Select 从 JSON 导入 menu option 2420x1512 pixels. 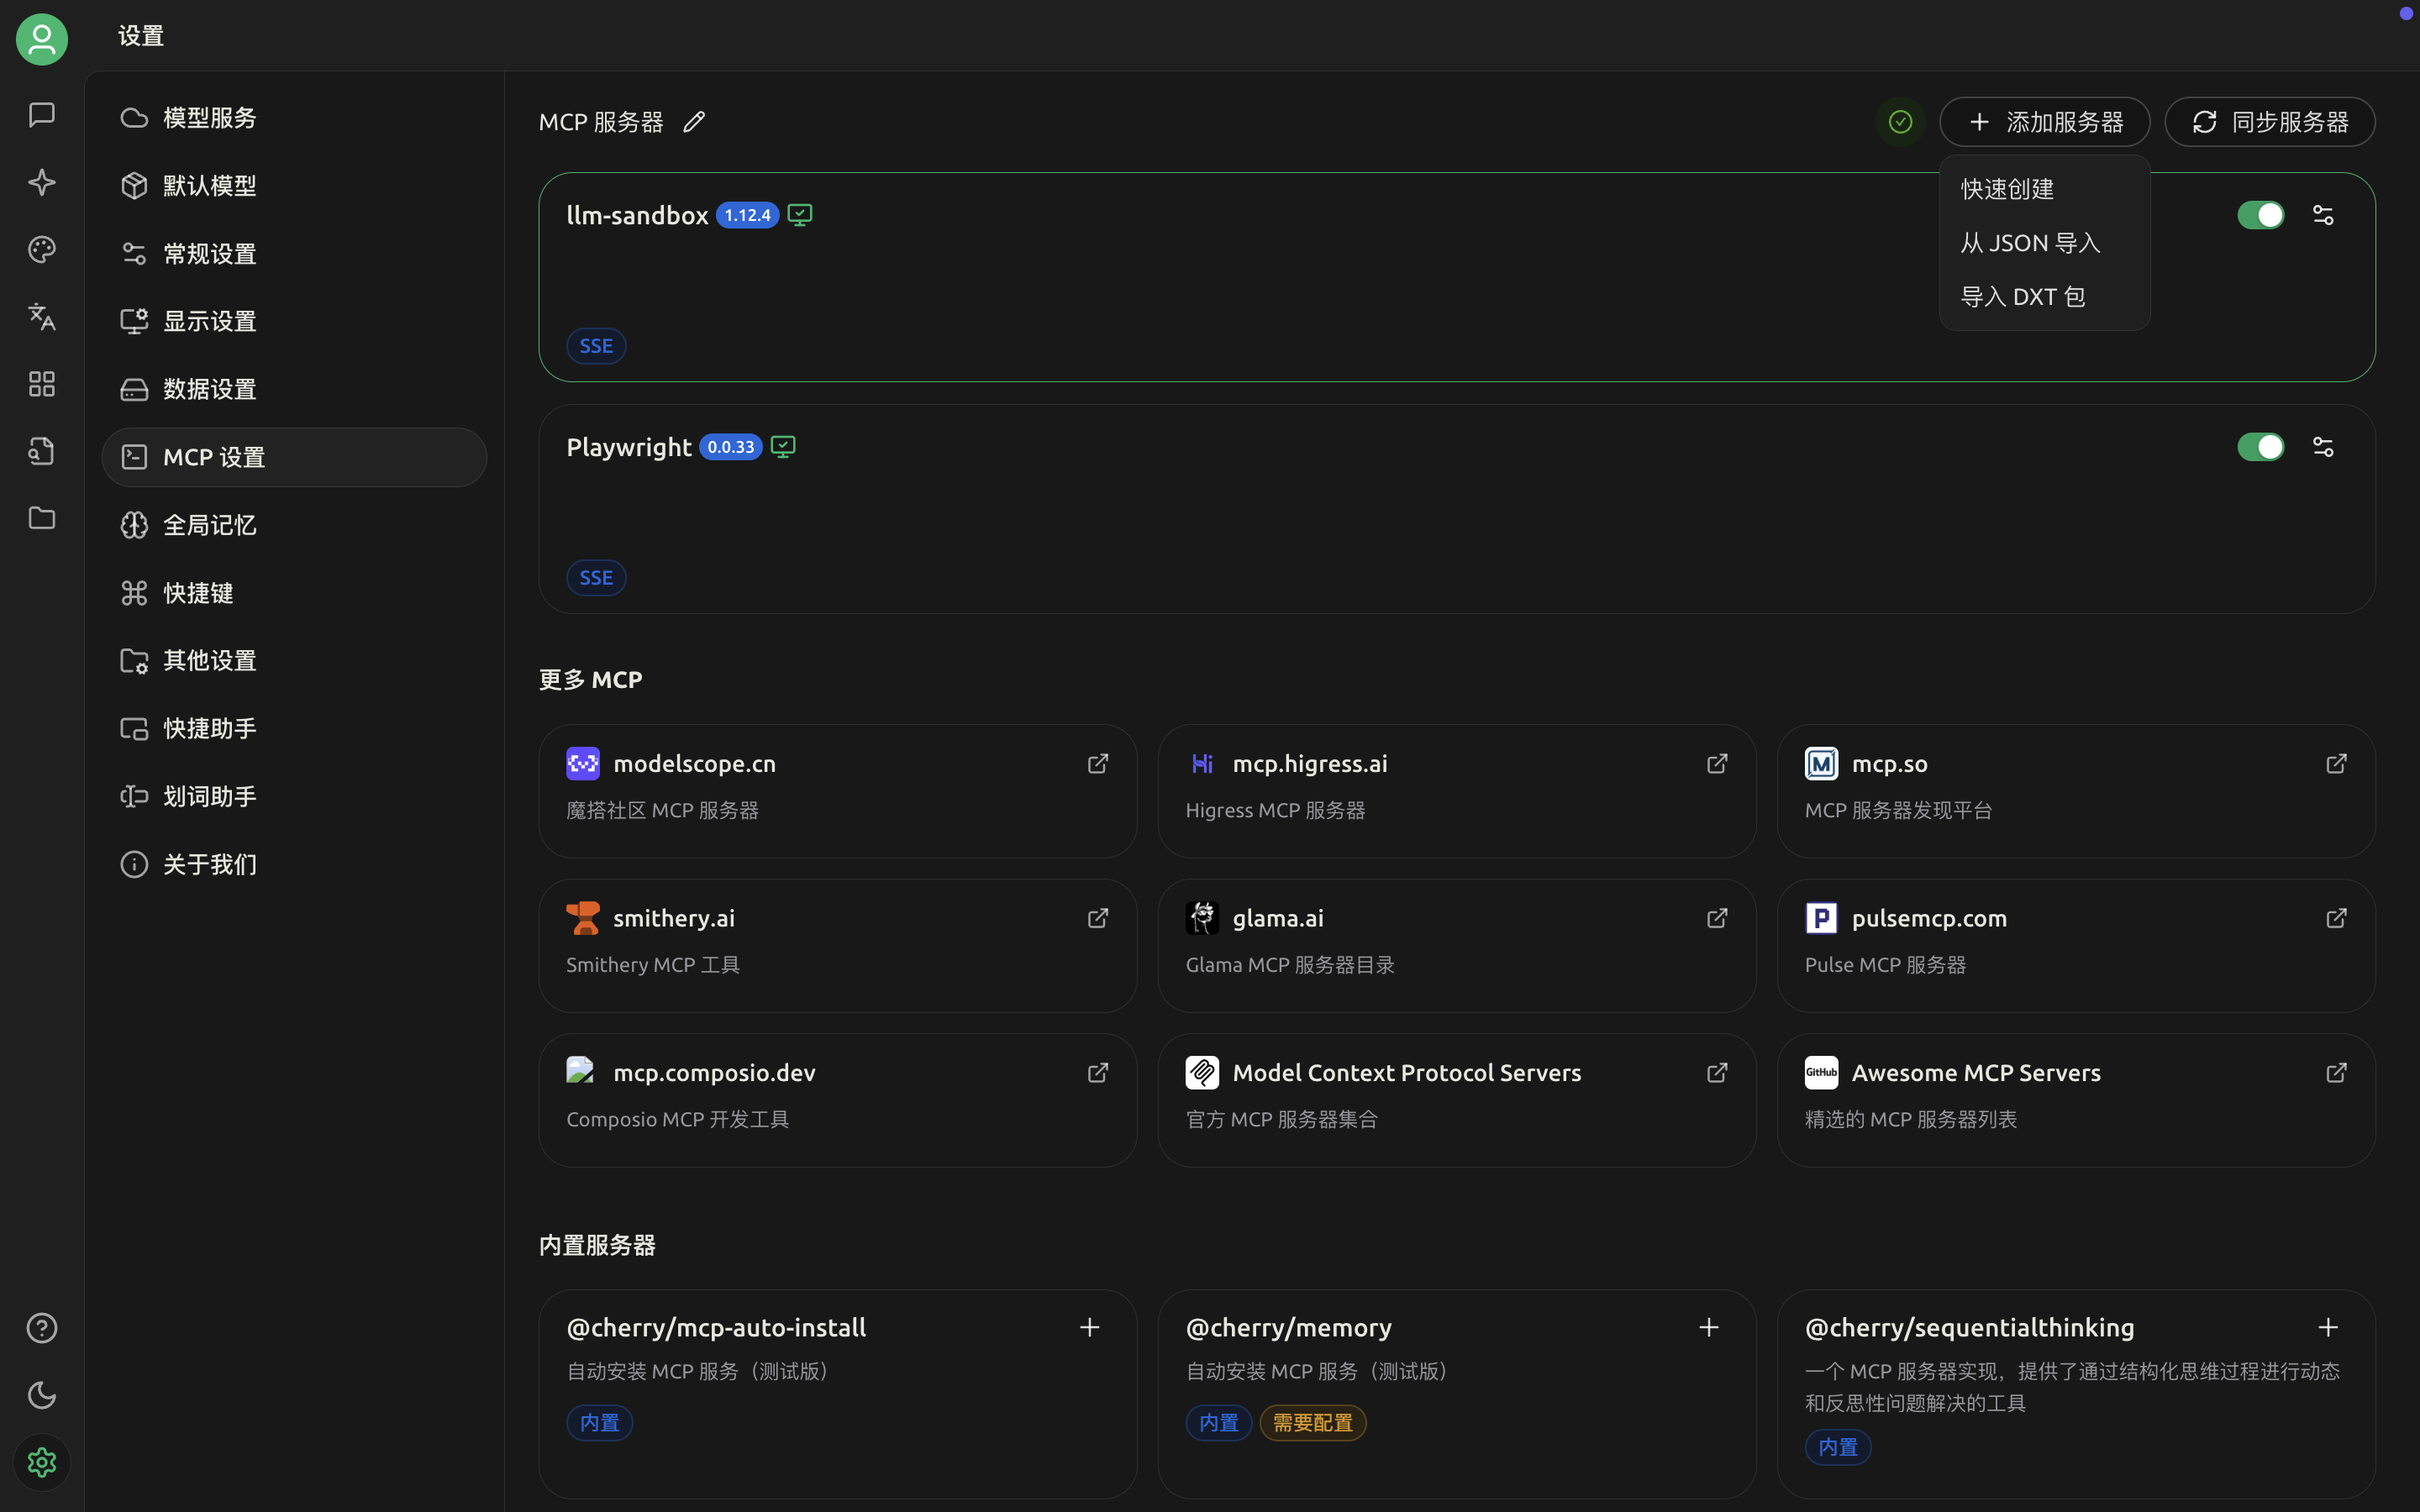(x=2030, y=243)
